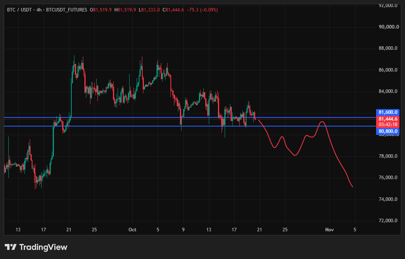Select the red 81,444.6 current price axis tag
This screenshot has width=405, height=259.
coord(388,119)
